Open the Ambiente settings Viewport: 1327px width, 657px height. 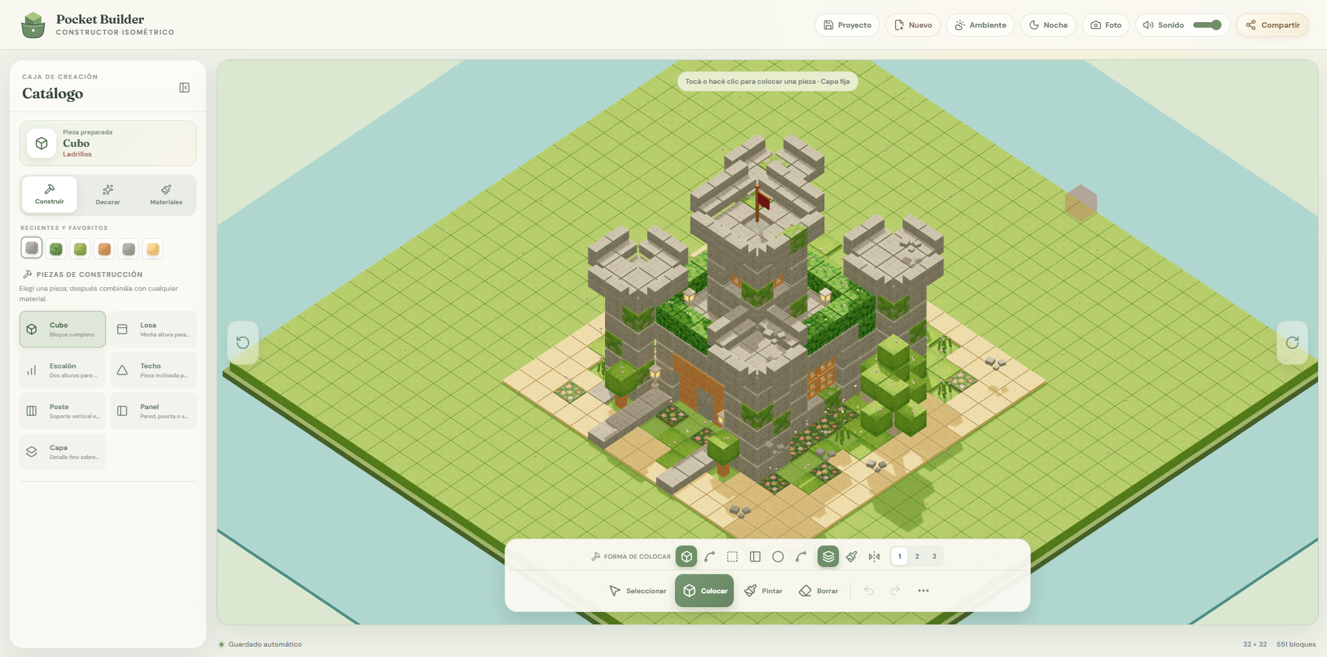point(980,25)
